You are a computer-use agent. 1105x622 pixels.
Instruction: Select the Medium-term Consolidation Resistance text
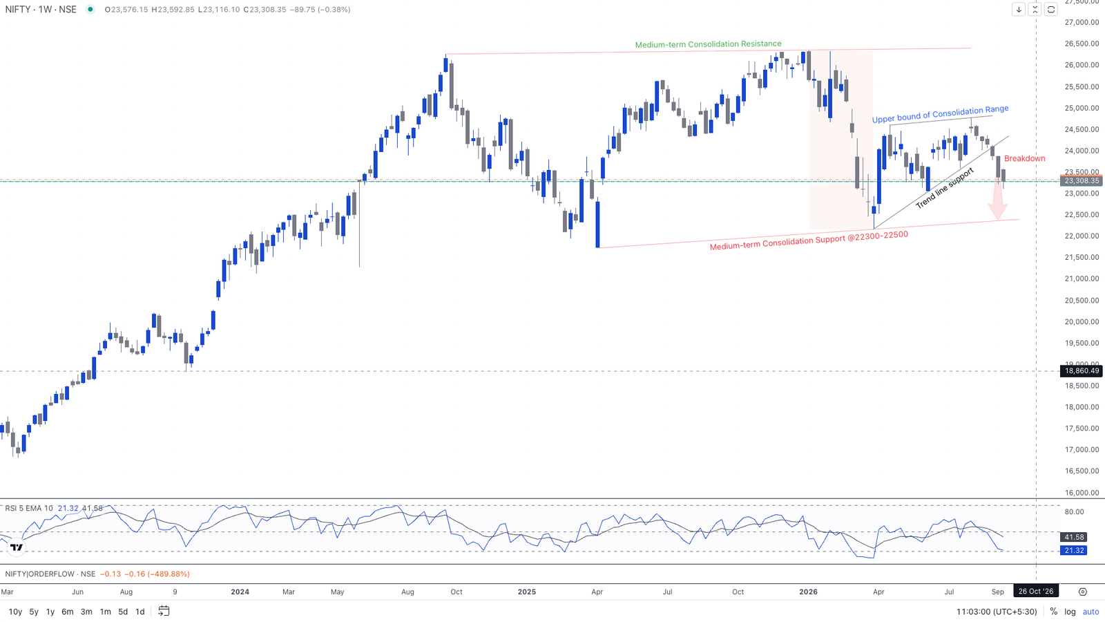click(709, 44)
